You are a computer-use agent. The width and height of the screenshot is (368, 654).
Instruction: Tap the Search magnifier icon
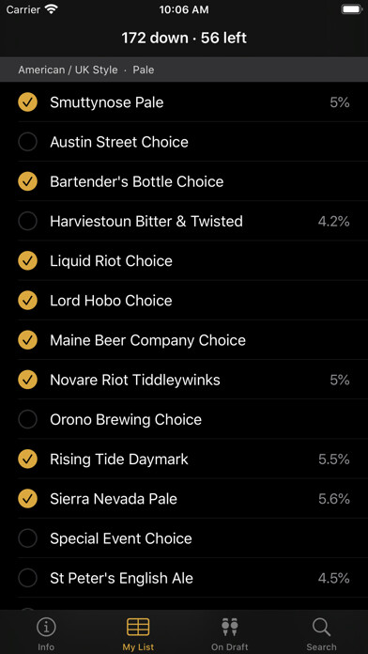pos(321,627)
